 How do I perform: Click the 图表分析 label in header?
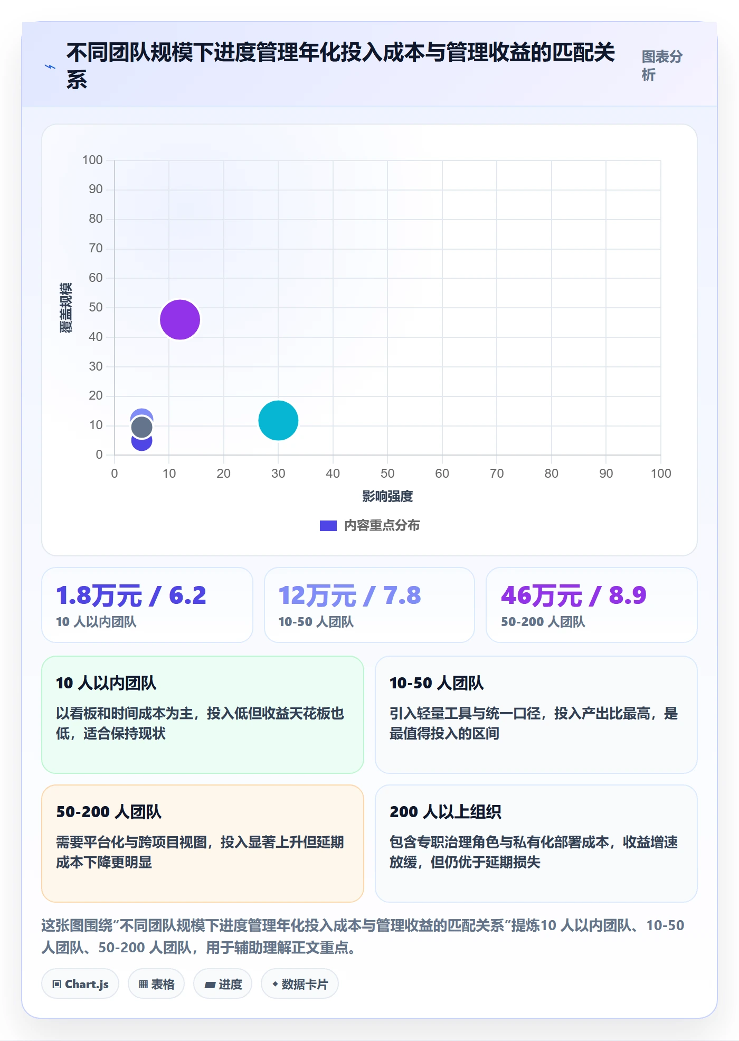662,65
